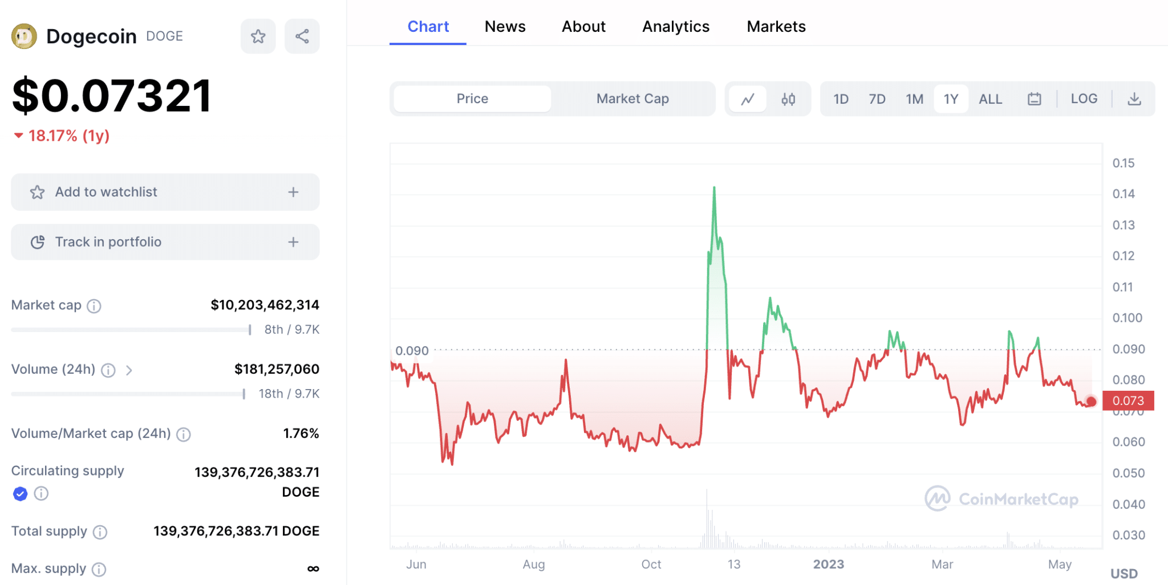Select ALL time range
The width and height of the screenshot is (1168, 585).
click(x=990, y=99)
